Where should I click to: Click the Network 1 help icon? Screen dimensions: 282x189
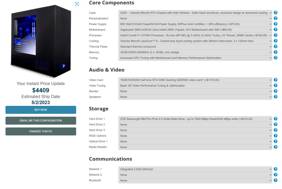click(x=275, y=169)
